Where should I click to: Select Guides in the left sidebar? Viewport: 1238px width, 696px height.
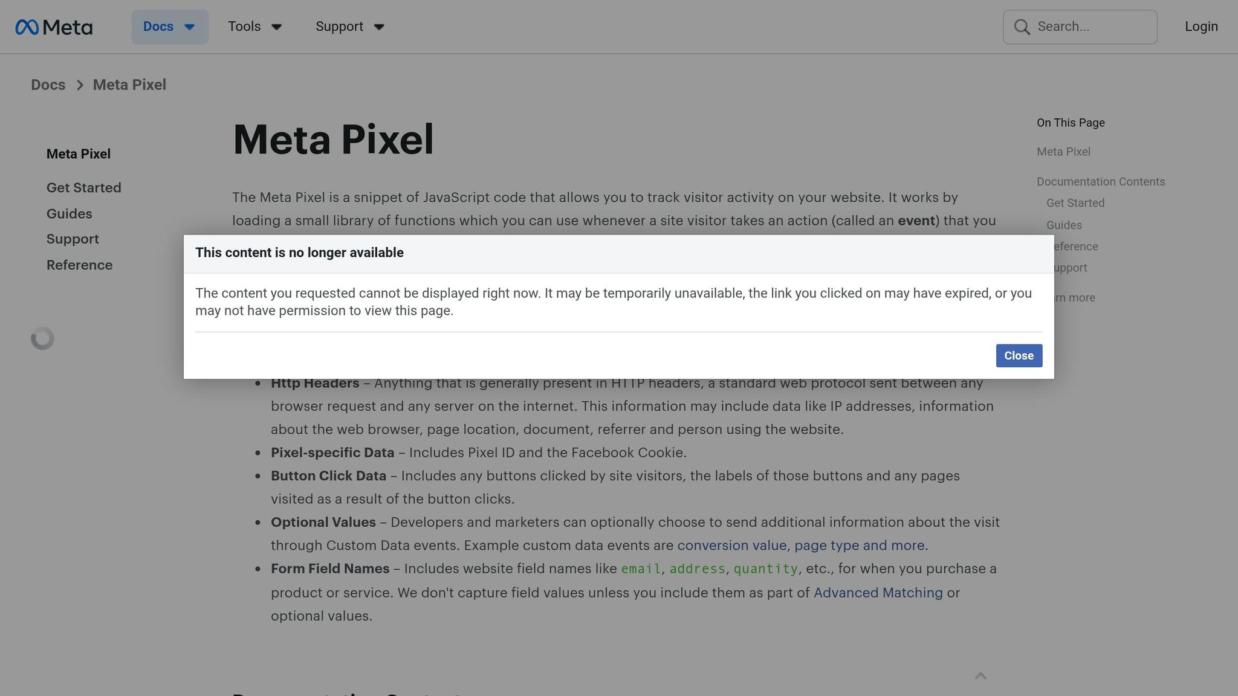tap(69, 214)
